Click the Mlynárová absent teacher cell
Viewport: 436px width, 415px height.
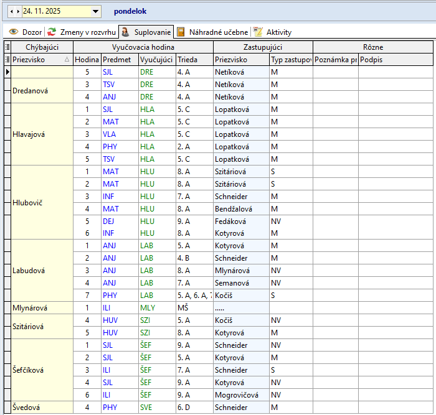pos(41,308)
